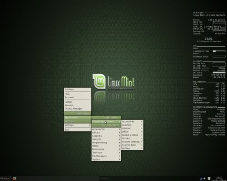
Task: Switch to Desktop 1 in taskbar
Action: 5,178
